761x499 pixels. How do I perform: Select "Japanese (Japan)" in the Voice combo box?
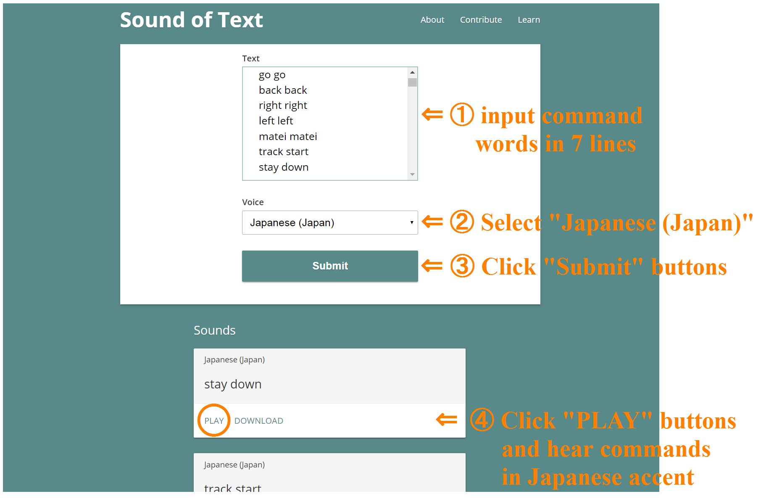pos(330,222)
